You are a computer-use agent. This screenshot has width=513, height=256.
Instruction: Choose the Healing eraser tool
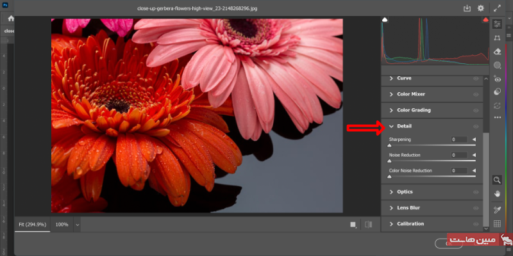click(498, 52)
